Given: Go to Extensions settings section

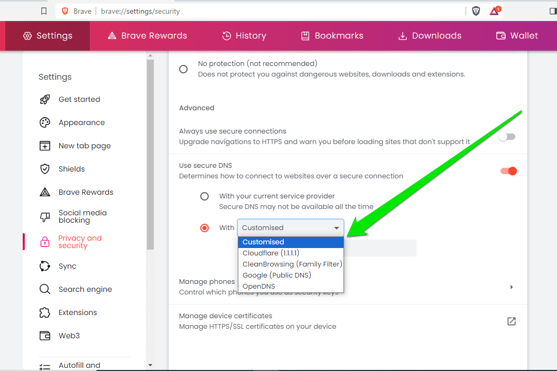Looking at the screenshot, I should (x=78, y=312).
